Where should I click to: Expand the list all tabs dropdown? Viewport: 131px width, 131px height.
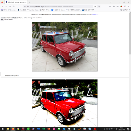pyautogui.click(x=111, y=2)
